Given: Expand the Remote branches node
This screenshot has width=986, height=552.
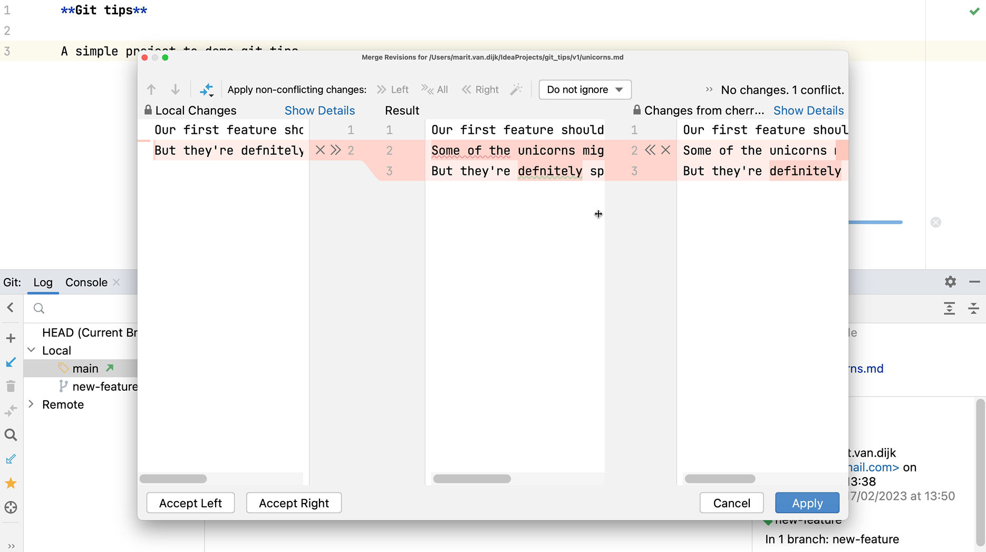Looking at the screenshot, I should pyautogui.click(x=31, y=405).
